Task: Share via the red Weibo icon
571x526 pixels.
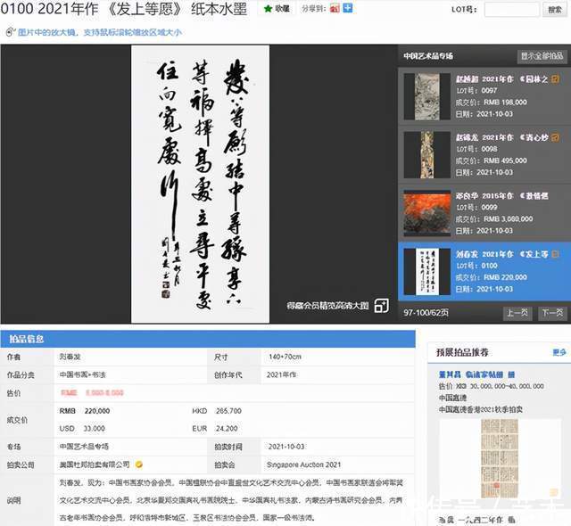Action: [335, 8]
